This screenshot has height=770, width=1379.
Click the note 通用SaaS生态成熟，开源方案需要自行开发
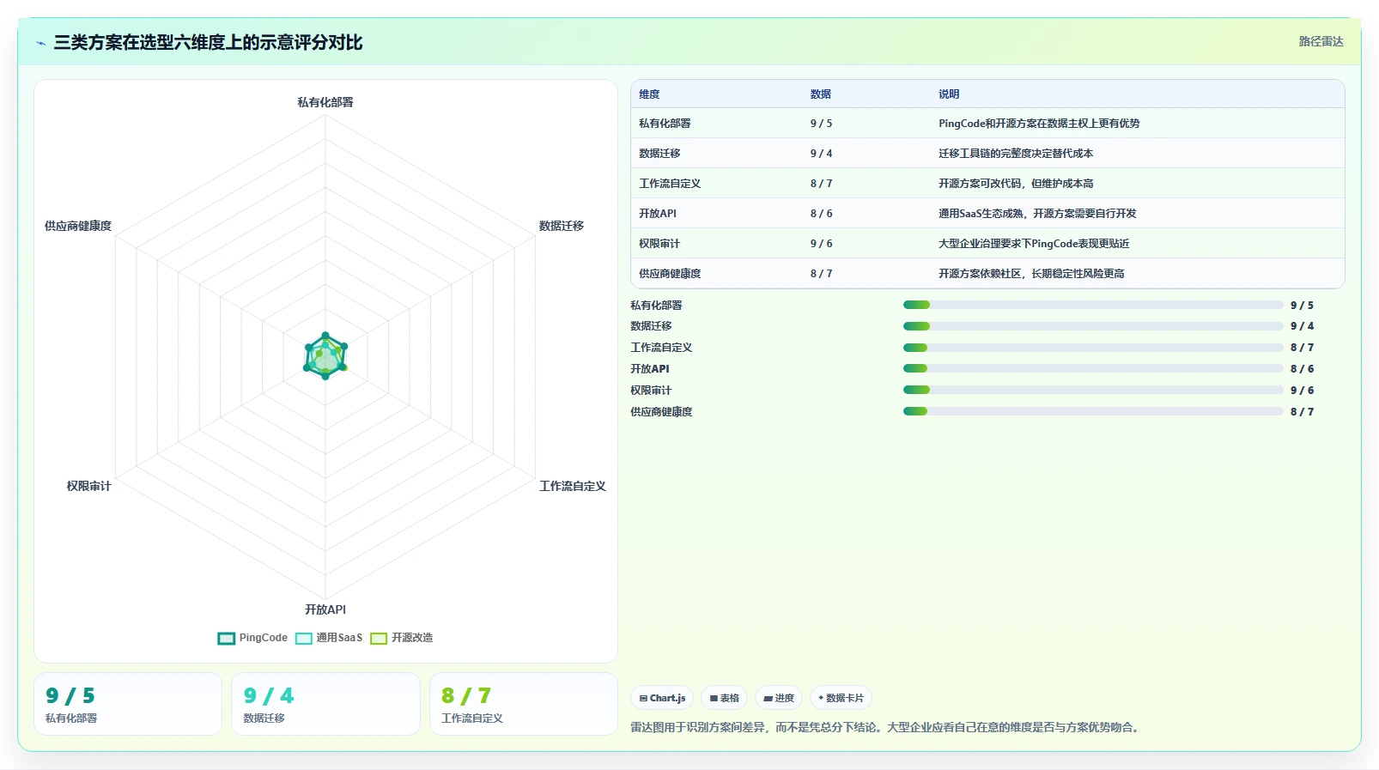click(x=1037, y=214)
